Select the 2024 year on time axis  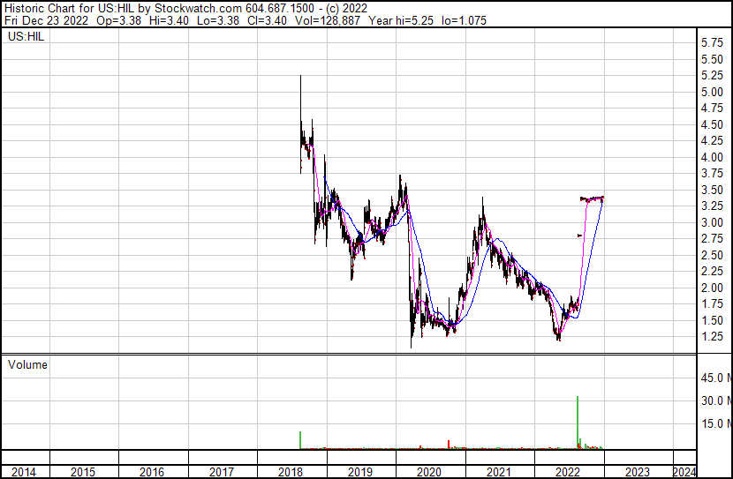[x=684, y=472]
